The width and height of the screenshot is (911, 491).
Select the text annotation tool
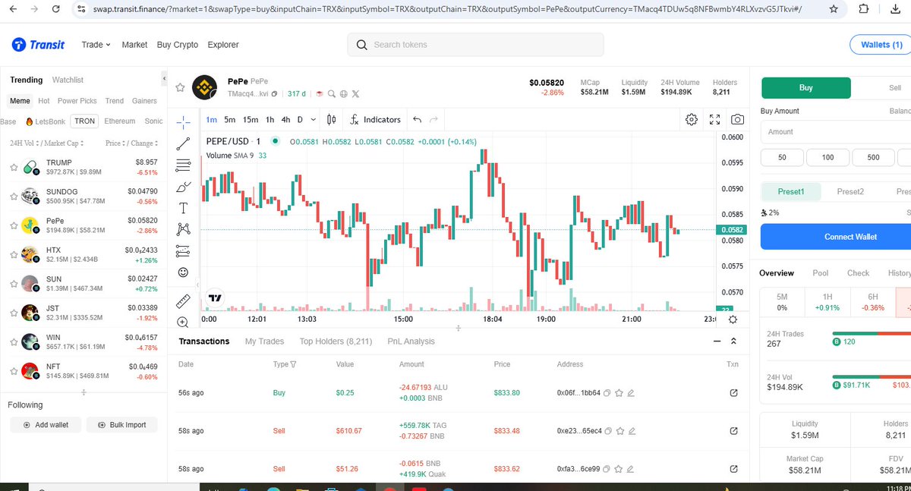pos(183,207)
